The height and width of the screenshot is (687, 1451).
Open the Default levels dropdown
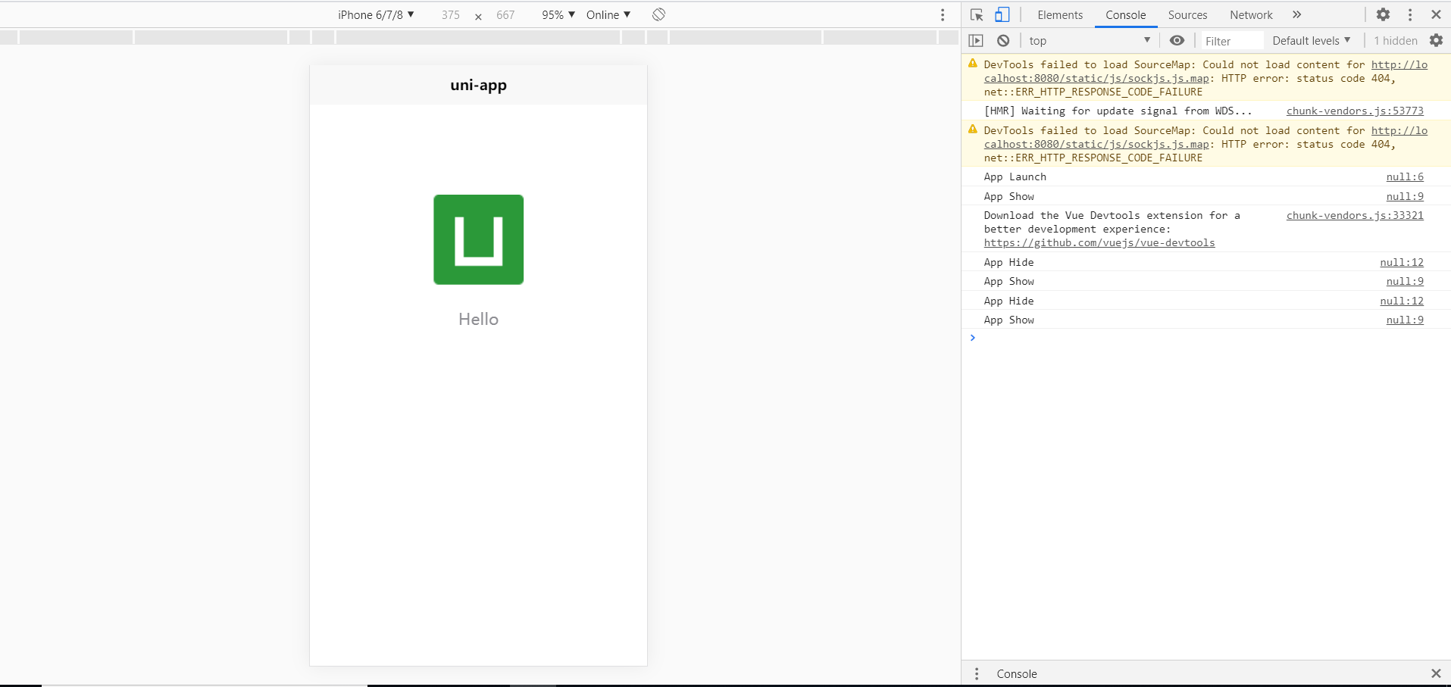tap(1311, 41)
